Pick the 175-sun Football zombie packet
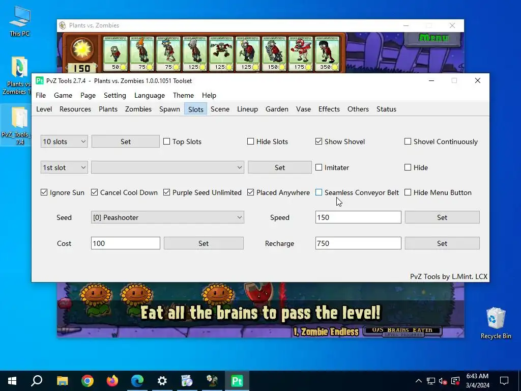This screenshot has width=521, height=391. 300,53
